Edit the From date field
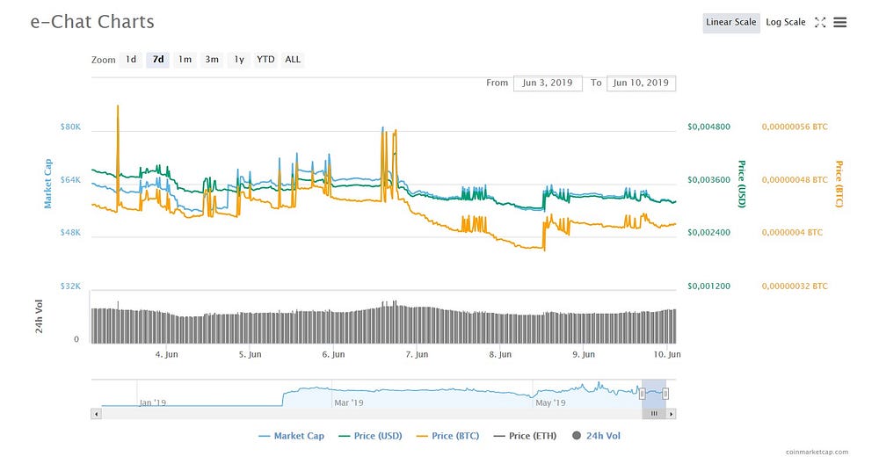This screenshot has width=879, height=471. [548, 83]
